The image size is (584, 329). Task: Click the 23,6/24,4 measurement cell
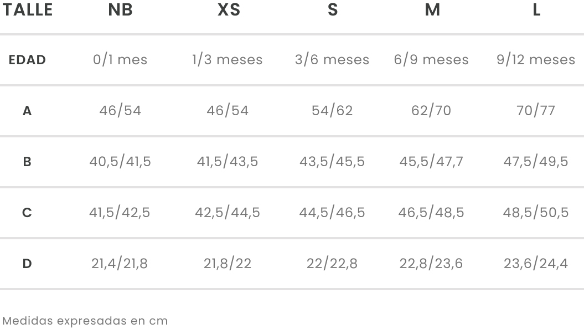536,264
